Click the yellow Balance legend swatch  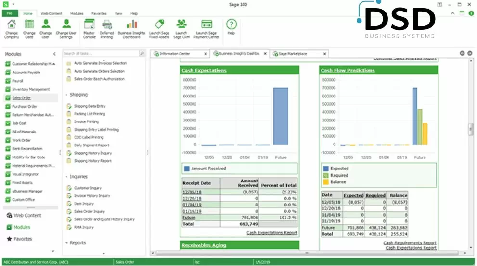click(x=326, y=182)
